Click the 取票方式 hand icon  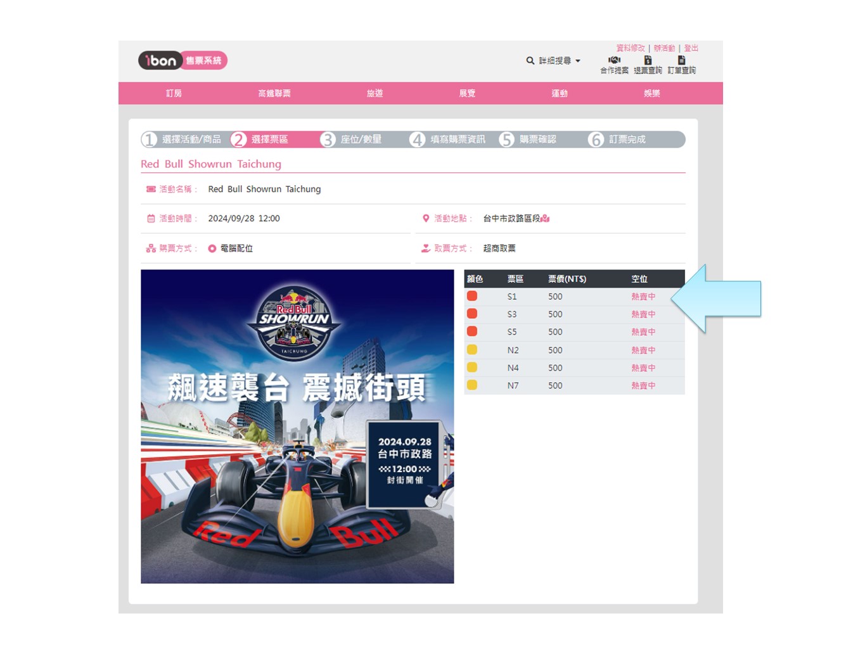[x=426, y=248]
